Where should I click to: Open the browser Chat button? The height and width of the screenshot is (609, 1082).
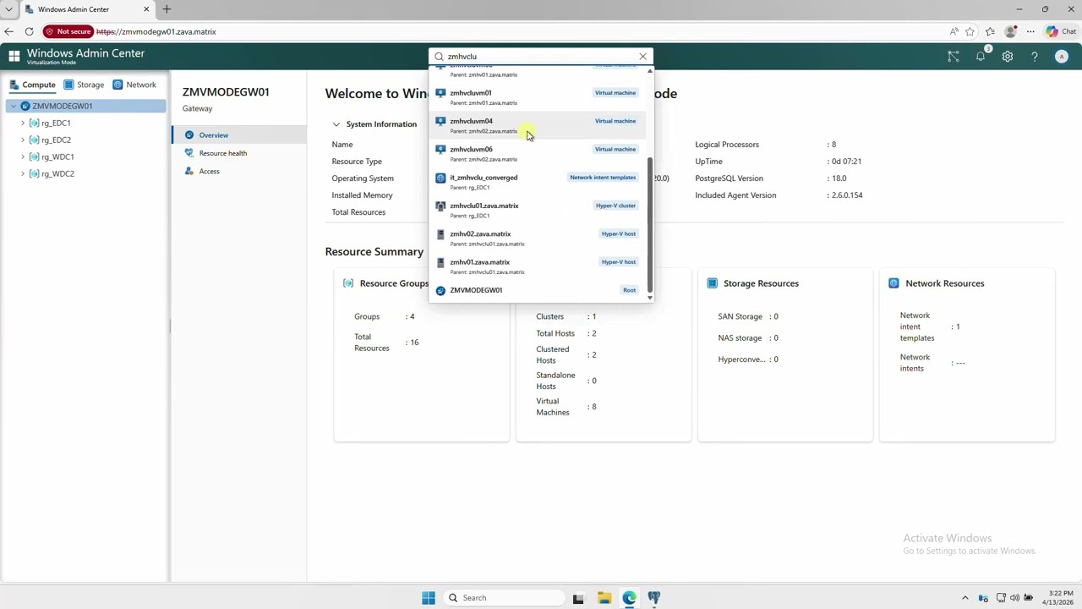point(1061,31)
